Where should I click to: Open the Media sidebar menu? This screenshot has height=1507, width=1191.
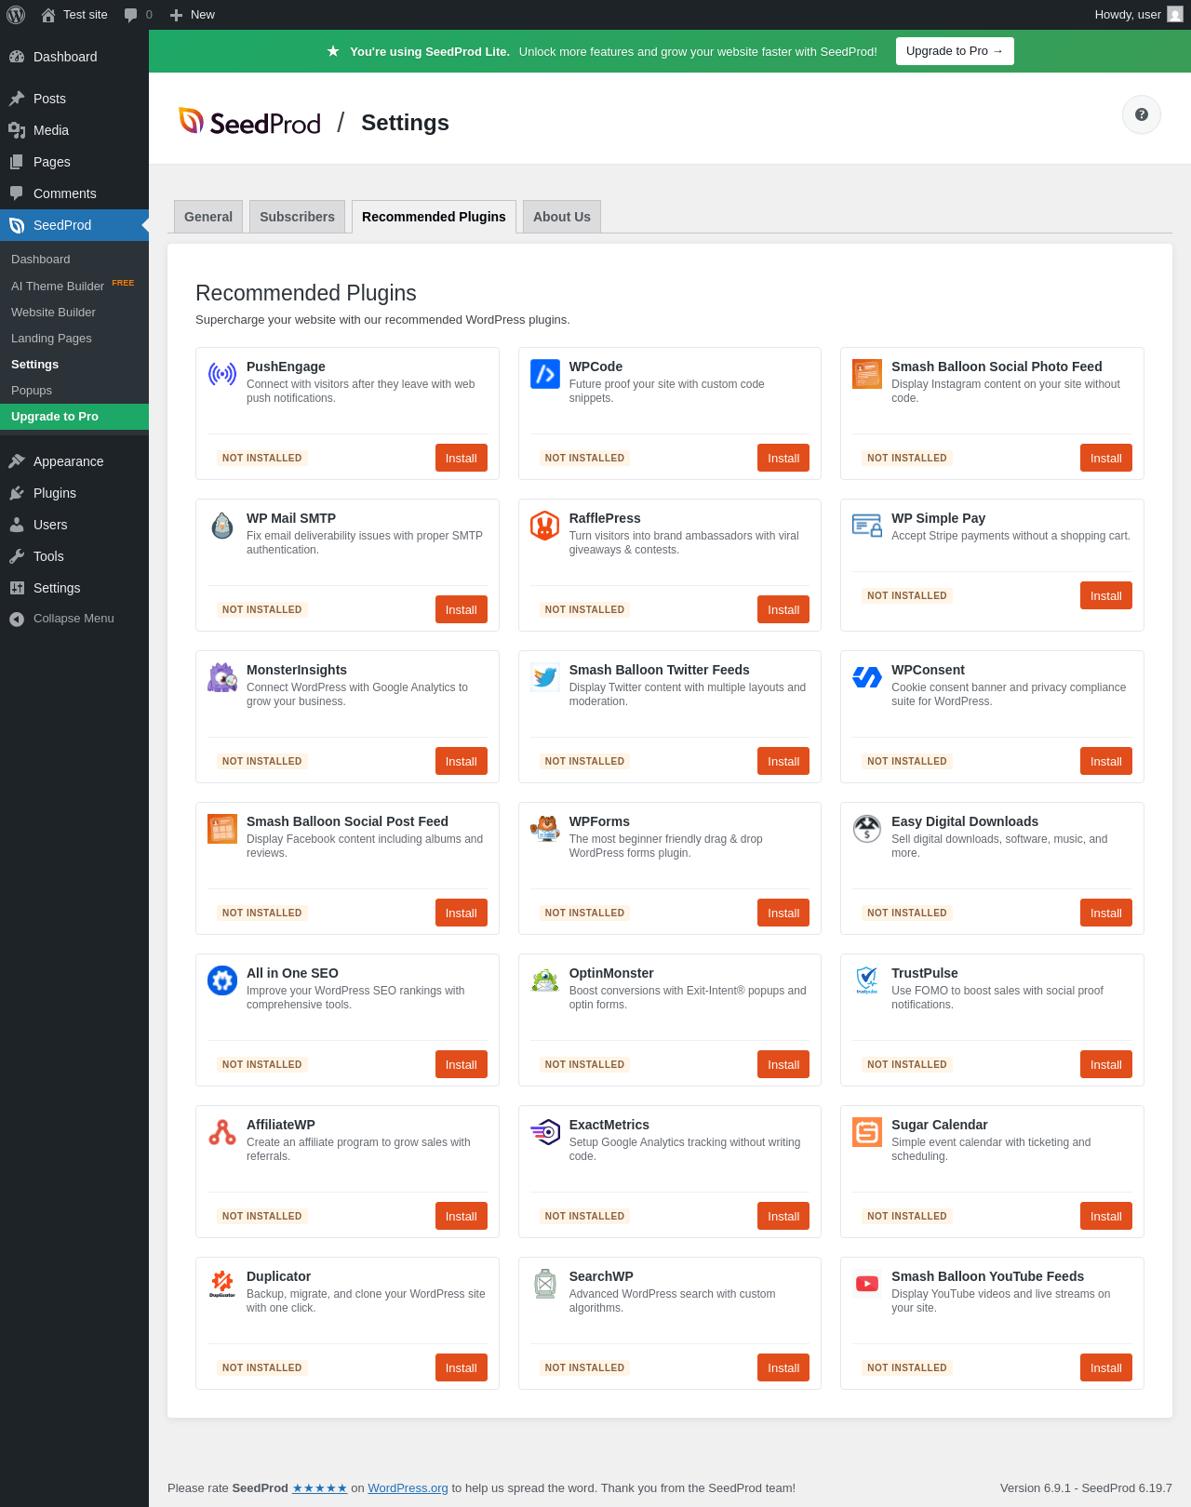74,130
